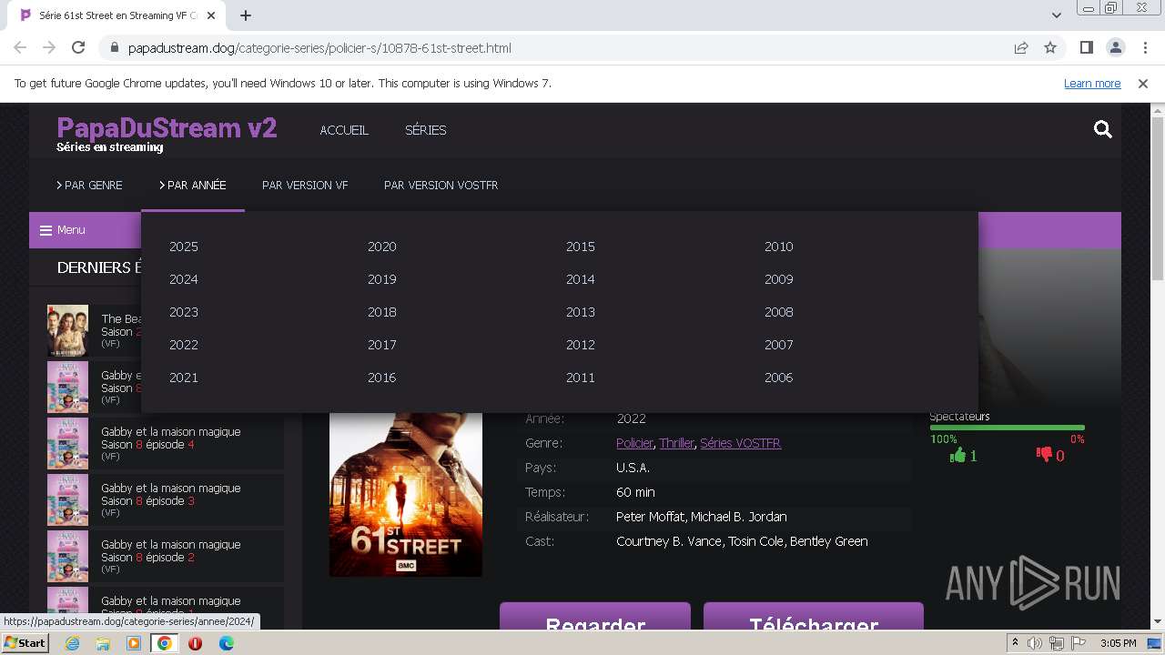Viewport: 1165px width, 655px height.
Task: Pick year 2010 from dropdown
Action: pos(779,247)
